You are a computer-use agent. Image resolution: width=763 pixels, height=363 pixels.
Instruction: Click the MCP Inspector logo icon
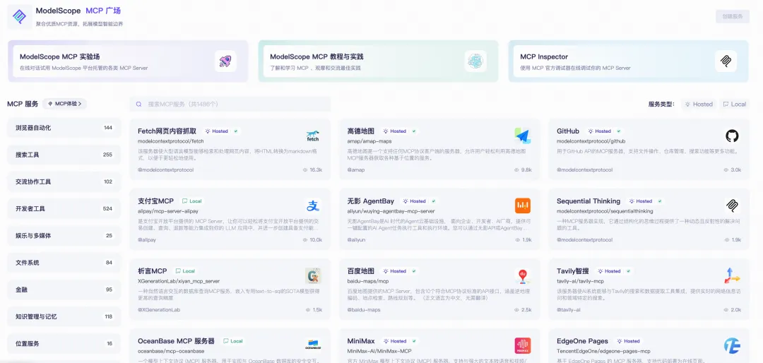pyautogui.click(x=726, y=61)
